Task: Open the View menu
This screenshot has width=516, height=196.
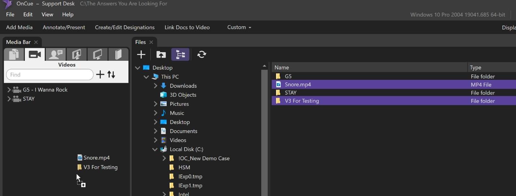Action: (x=47, y=14)
